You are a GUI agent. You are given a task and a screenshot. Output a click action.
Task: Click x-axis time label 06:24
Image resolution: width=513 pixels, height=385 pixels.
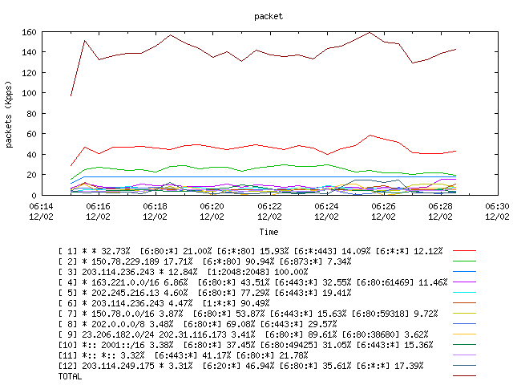coord(326,206)
